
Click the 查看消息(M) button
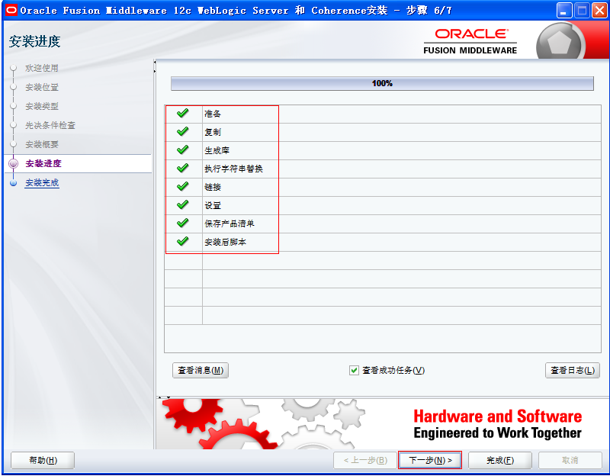pos(201,370)
